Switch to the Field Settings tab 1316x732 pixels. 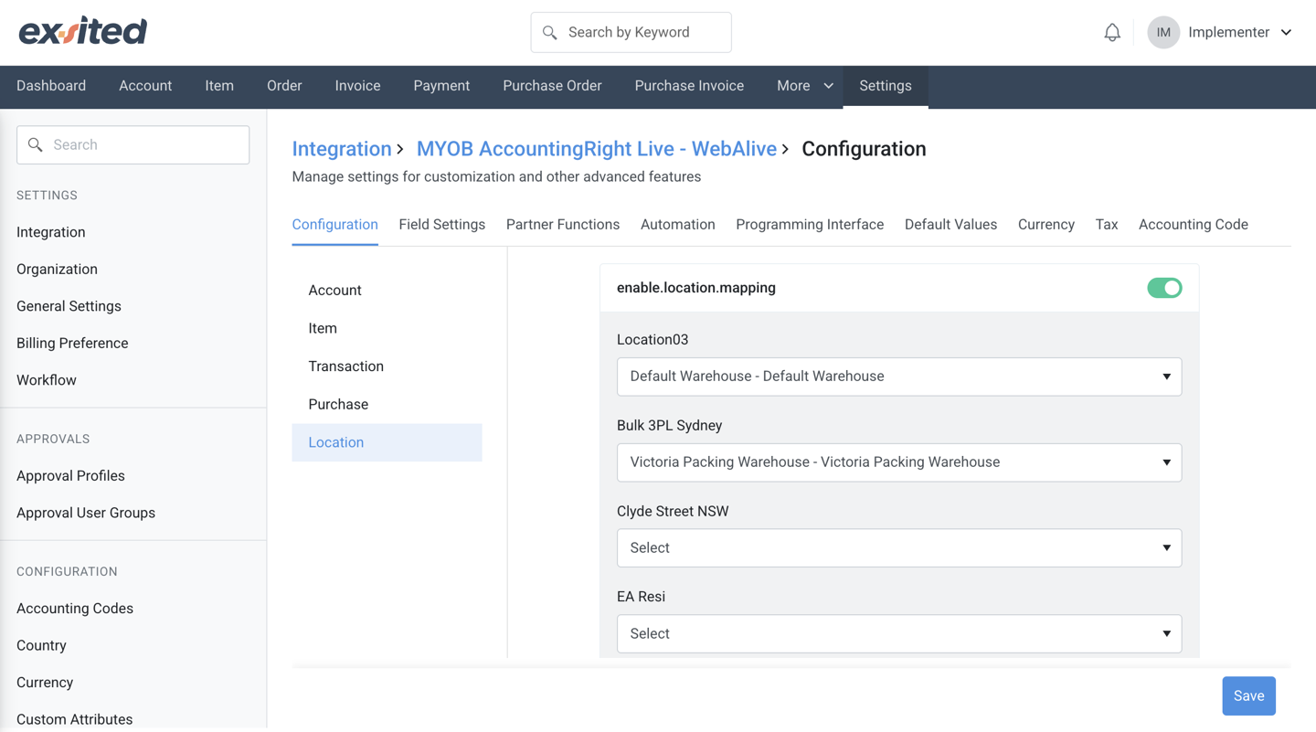click(x=441, y=225)
